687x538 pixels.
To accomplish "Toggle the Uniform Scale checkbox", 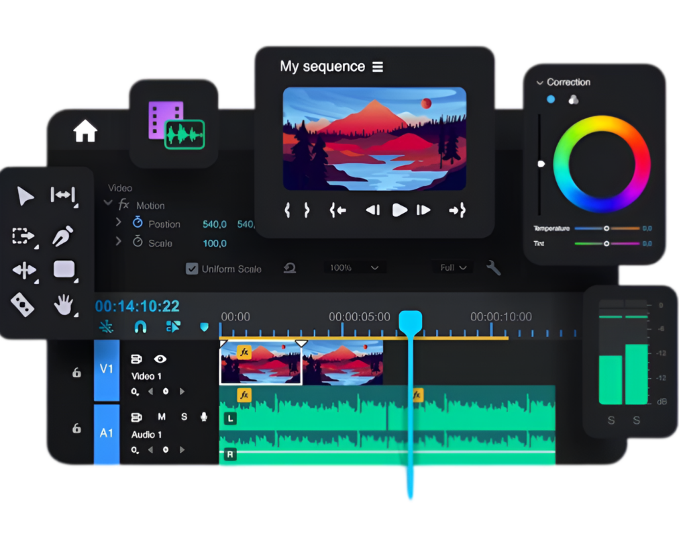I will point(192,269).
